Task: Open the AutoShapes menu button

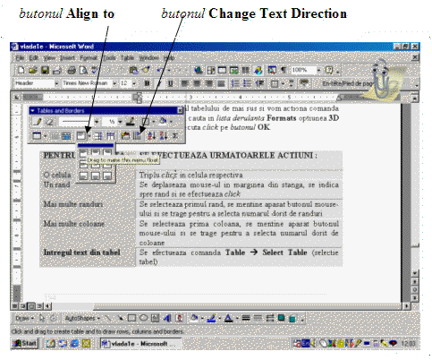Action: [82, 319]
